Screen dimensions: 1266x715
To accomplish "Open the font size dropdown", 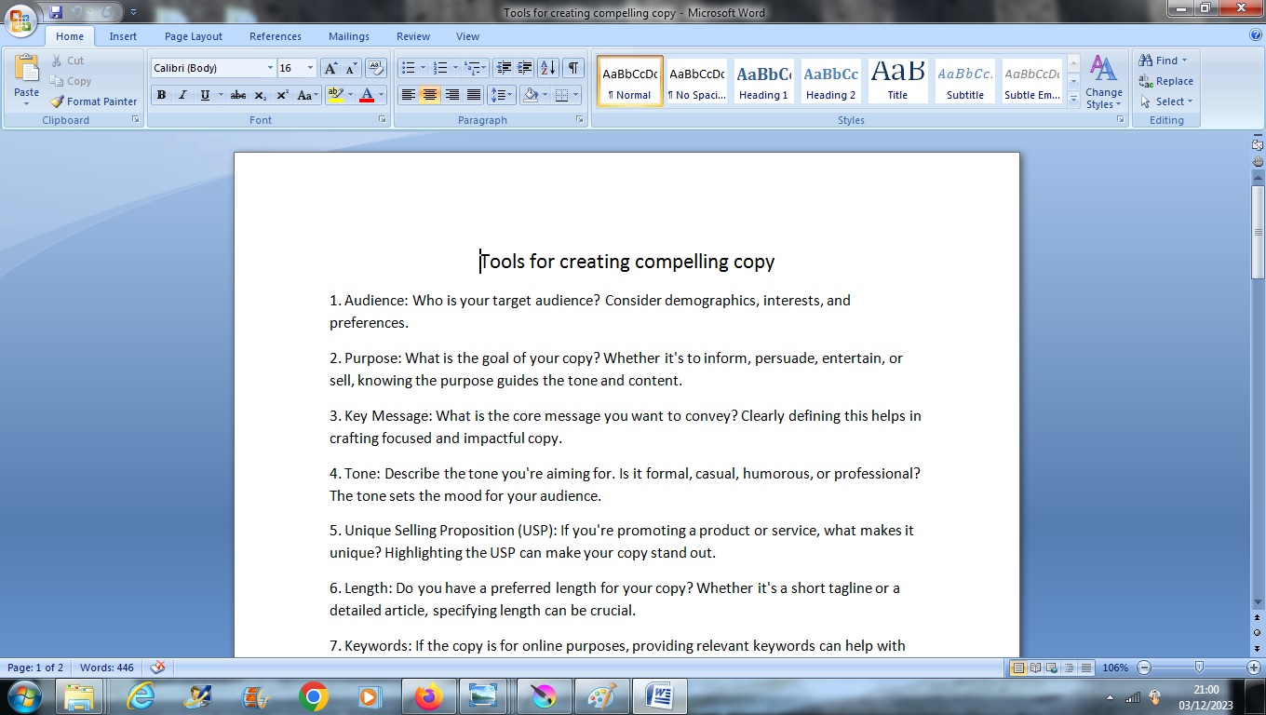I will 310,68.
